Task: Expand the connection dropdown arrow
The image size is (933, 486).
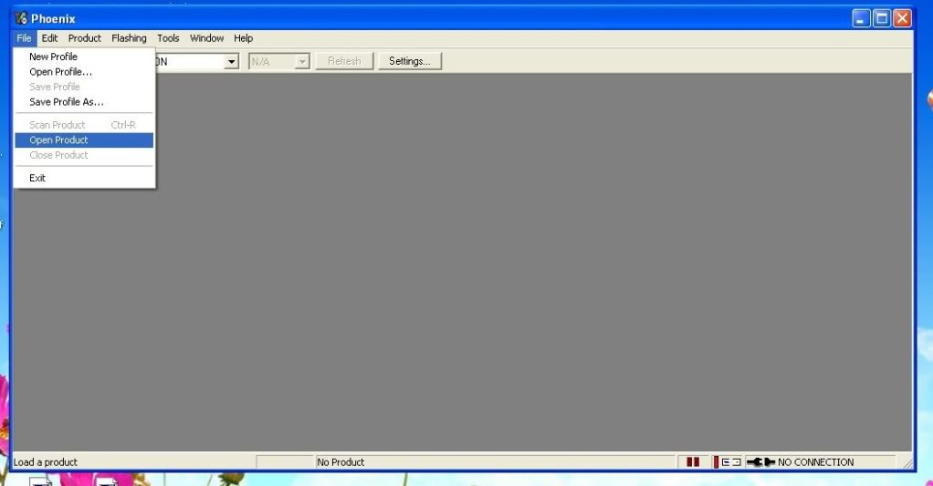Action: pos(232,61)
